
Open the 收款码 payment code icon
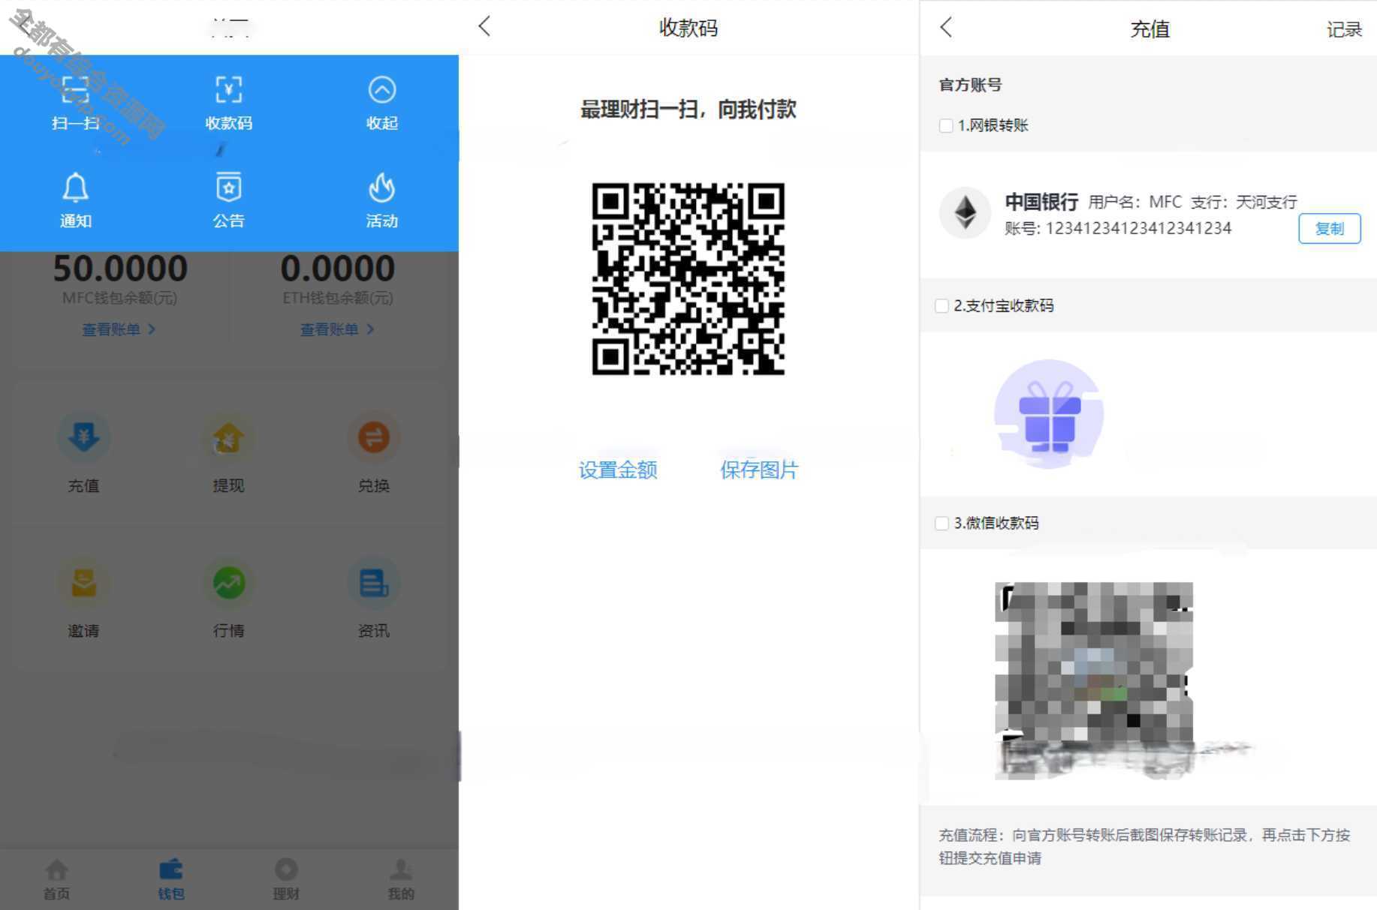[x=229, y=90]
